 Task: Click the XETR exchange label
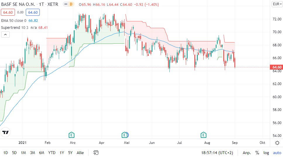53,4
